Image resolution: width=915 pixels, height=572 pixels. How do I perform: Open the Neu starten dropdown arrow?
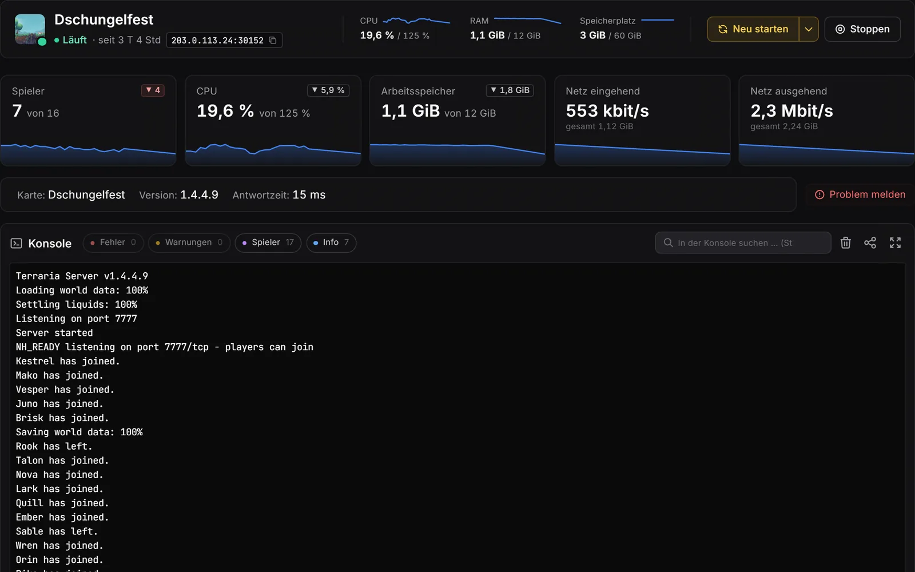click(x=809, y=29)
